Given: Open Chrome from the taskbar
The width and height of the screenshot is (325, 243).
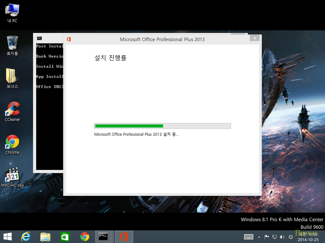Looking at the screenshot, I should click(x=85, y=237).
